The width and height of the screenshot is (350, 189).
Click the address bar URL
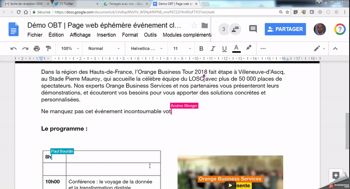tap(134, 12)
